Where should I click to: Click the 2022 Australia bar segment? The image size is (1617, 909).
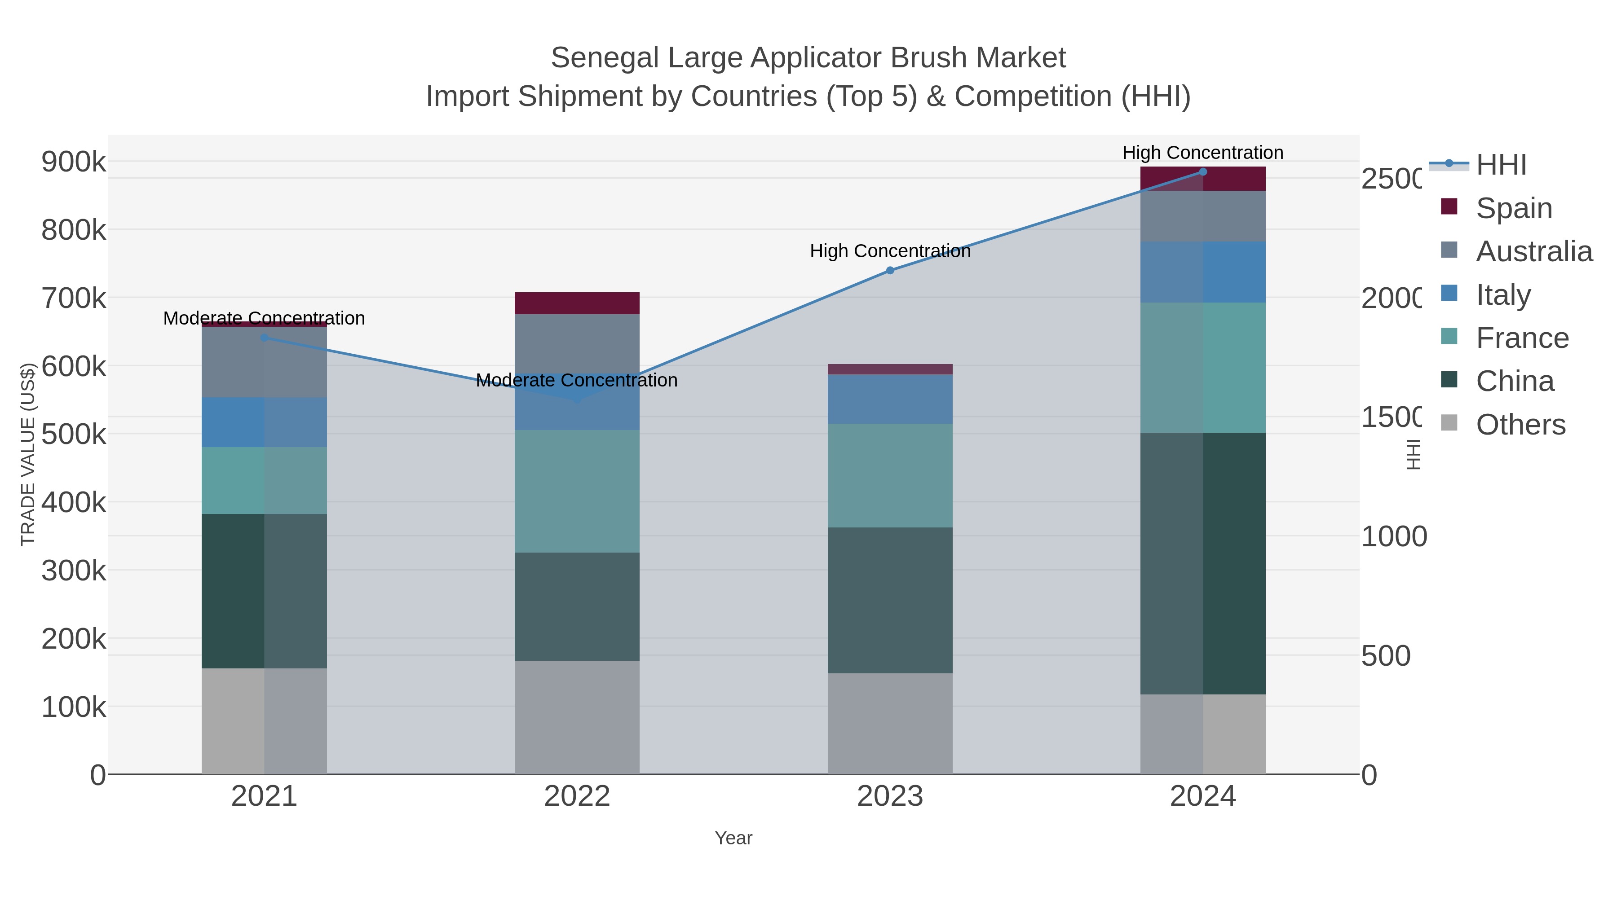(x=578, y=344)
